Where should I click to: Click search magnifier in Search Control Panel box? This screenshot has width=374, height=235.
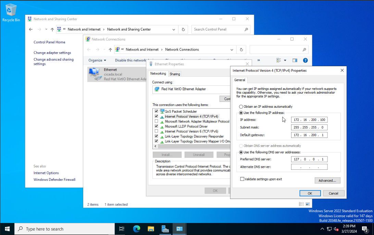(x=246, y=30)
